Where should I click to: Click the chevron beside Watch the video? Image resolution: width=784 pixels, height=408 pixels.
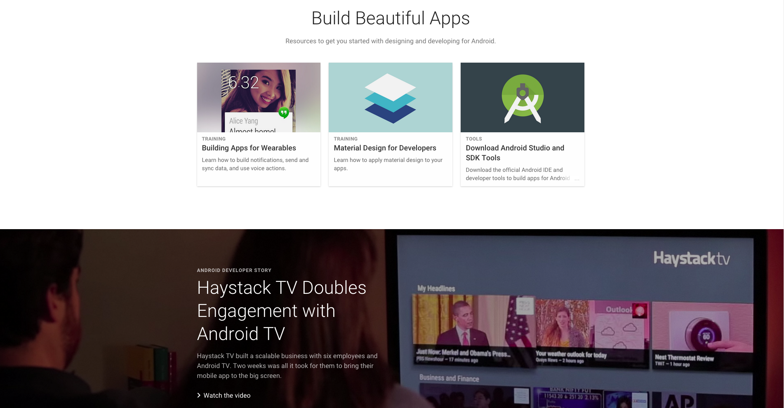[199, 395]
